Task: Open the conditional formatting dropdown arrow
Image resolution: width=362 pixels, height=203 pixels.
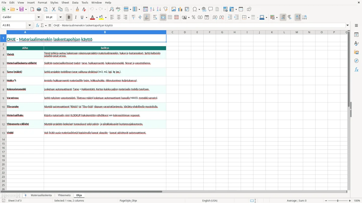Action: tap(277, 17)
